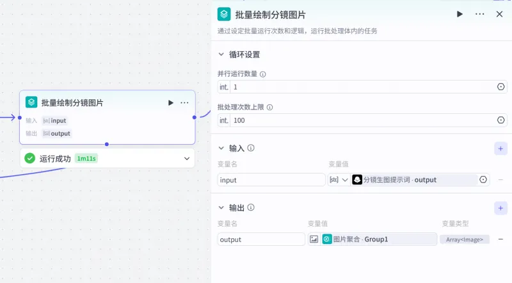This screenshot has width=512, height=283.
Task: Click the Array<Image> type tag
Action: click(465, 239)
